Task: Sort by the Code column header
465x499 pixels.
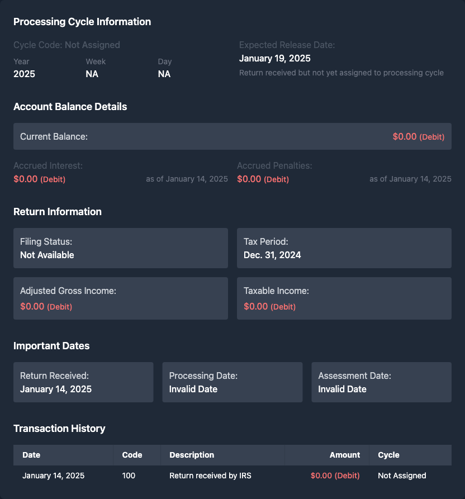Action: [132, 455]
